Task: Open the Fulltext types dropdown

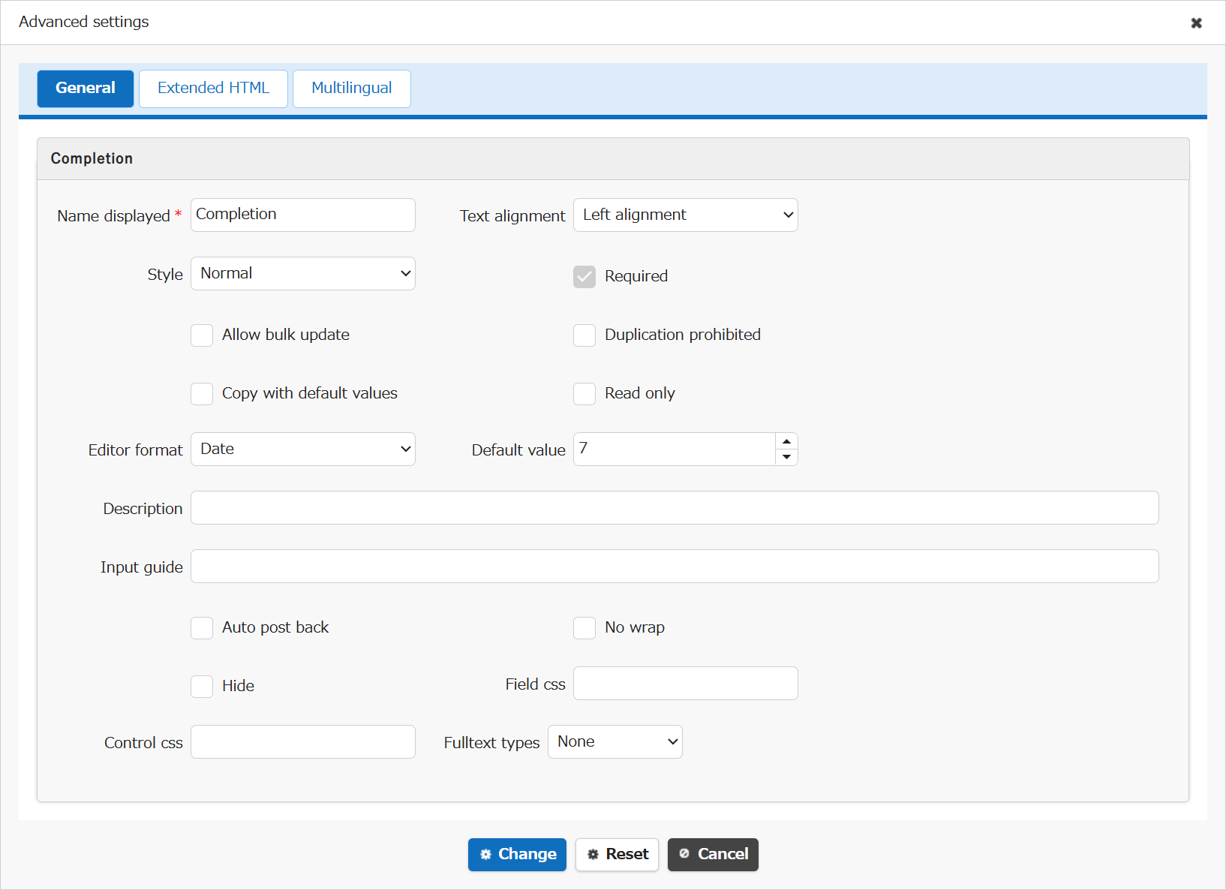Action: click(x=615, y=741)
